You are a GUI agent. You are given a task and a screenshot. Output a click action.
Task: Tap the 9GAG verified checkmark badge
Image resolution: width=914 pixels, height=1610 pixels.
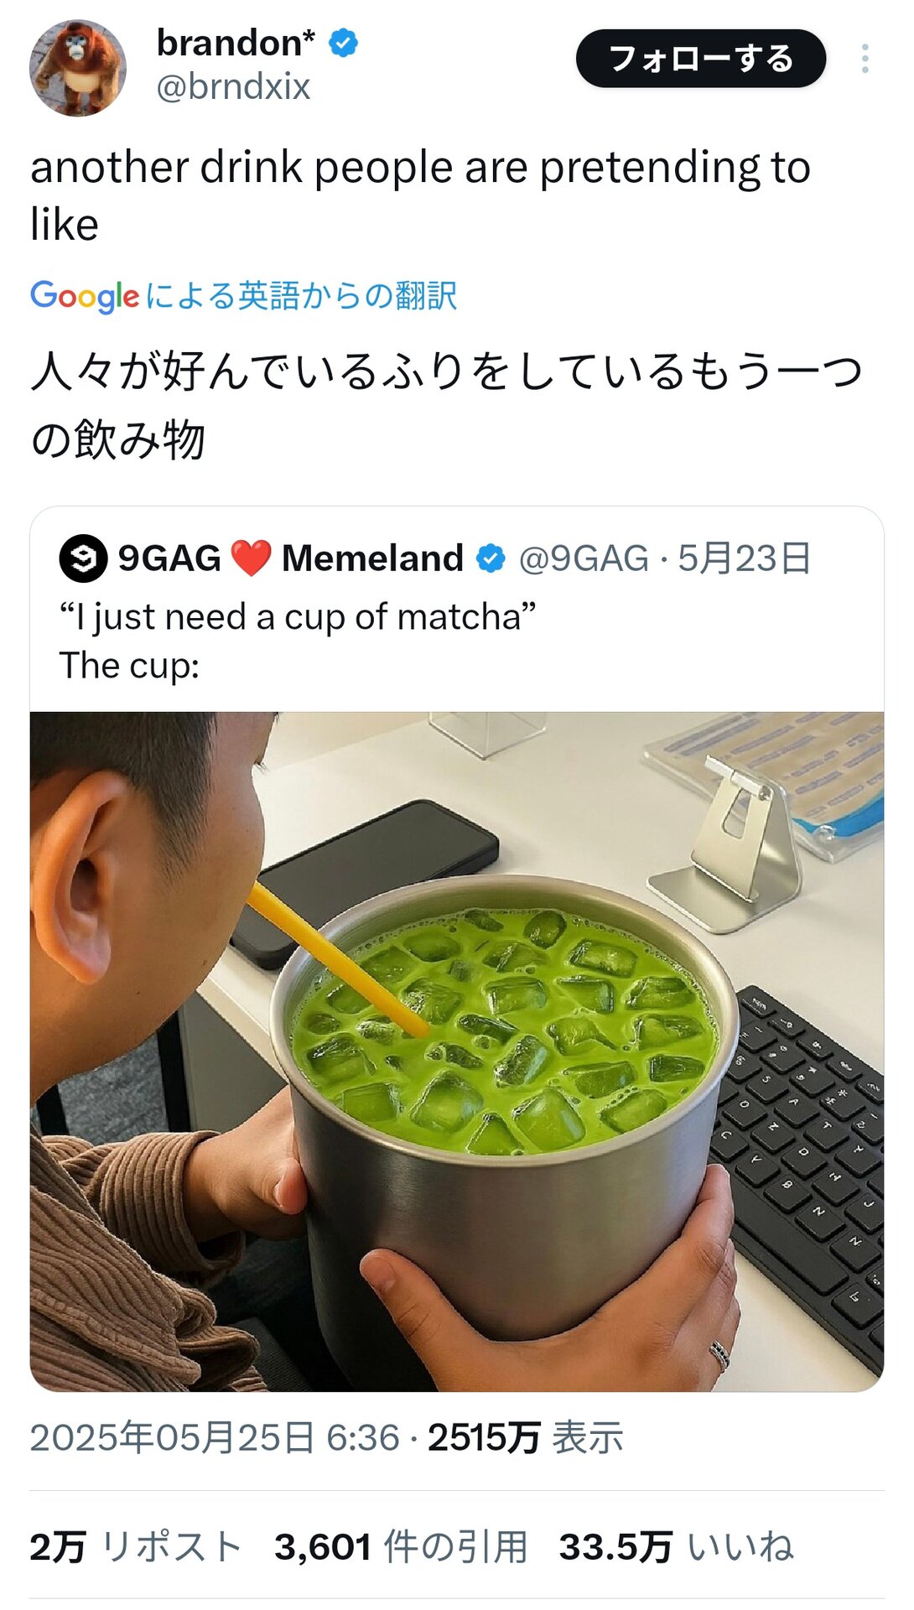coord(491,558)
